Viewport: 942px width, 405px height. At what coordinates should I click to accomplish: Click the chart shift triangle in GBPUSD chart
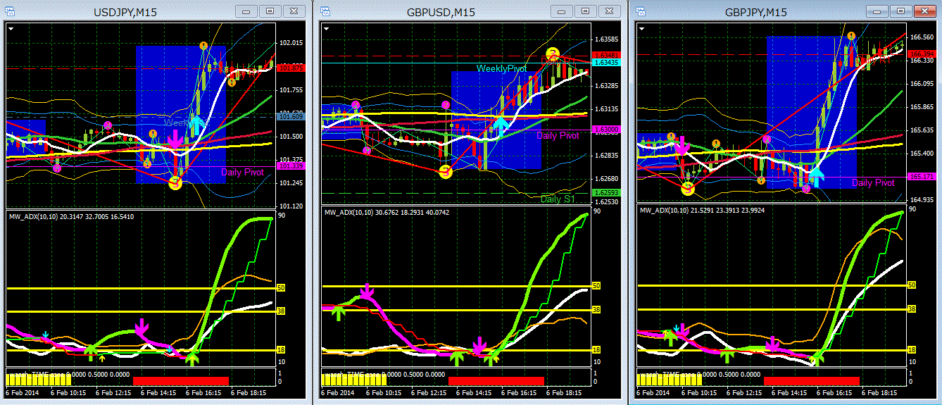pos(327,27)
